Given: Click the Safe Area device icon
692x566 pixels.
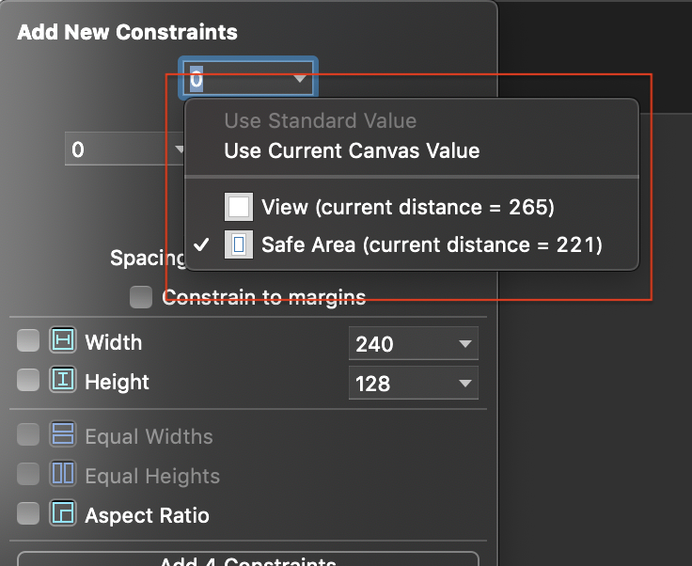Looking at the screenshot, I should coord(239,245).
